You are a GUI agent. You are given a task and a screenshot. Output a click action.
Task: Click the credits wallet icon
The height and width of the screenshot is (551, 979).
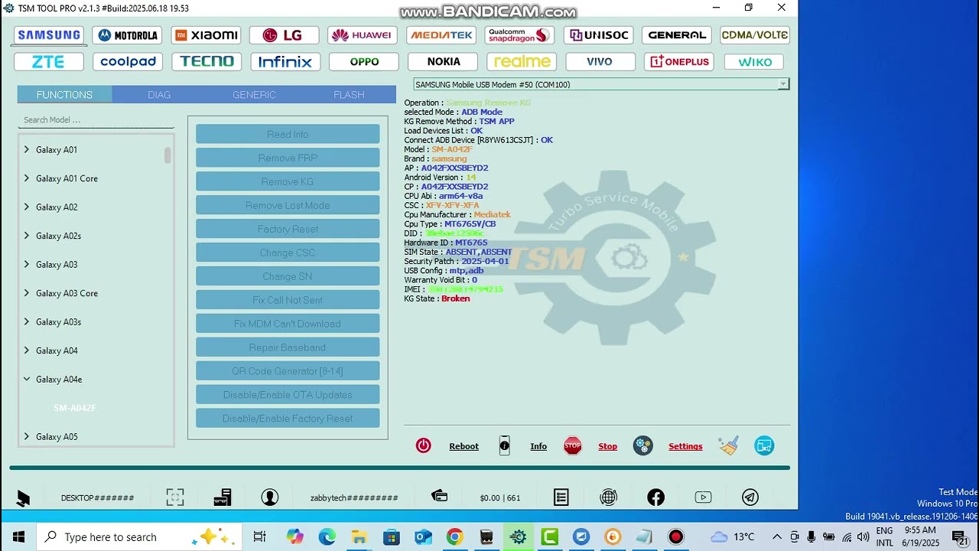pyautogui.click(x=439, y=496)
